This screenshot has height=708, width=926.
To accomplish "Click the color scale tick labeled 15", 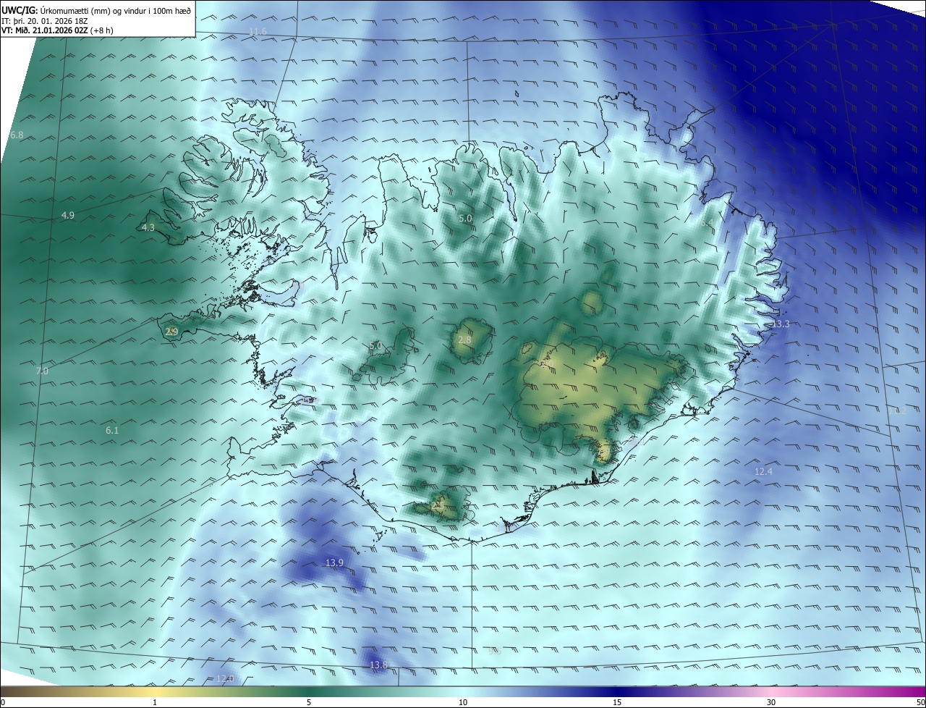I will click(x=617, y=703).
